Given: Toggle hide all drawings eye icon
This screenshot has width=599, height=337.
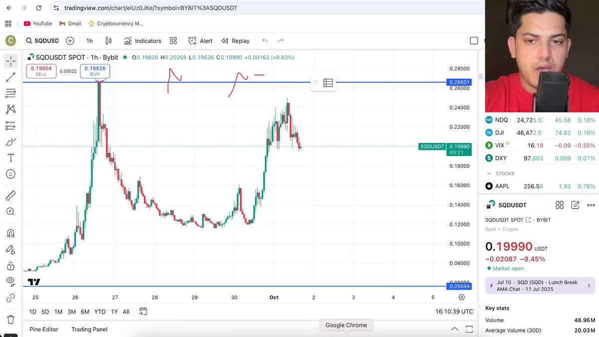Looking at the screenshot, I should pyautogui.click(x=10, y=282).
